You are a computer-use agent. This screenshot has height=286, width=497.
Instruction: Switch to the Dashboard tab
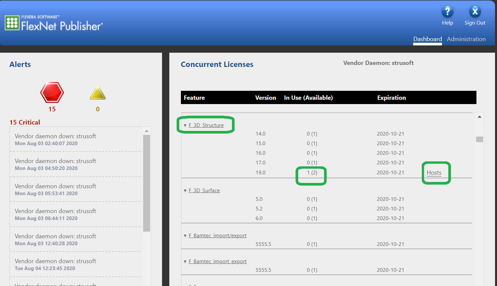coord(427,39)
